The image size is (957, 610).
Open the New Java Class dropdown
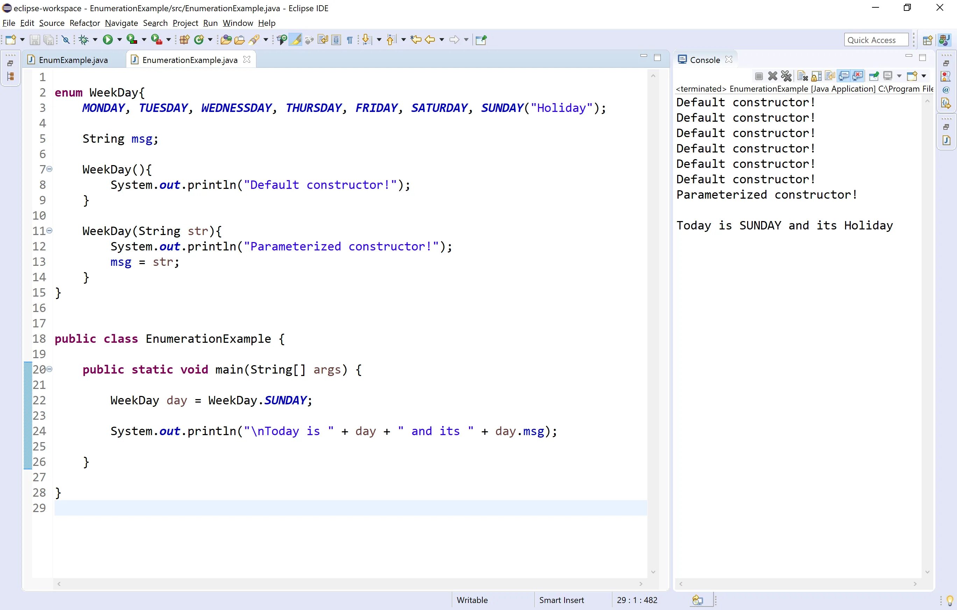click(210, 40)
